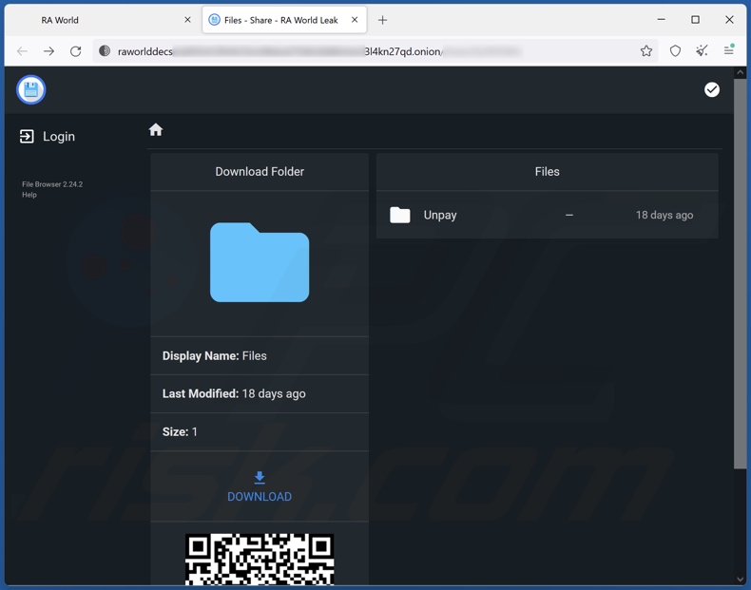Click the onion site identity icon in the address bar
751x590 pixels.
(x=105, y=51)
